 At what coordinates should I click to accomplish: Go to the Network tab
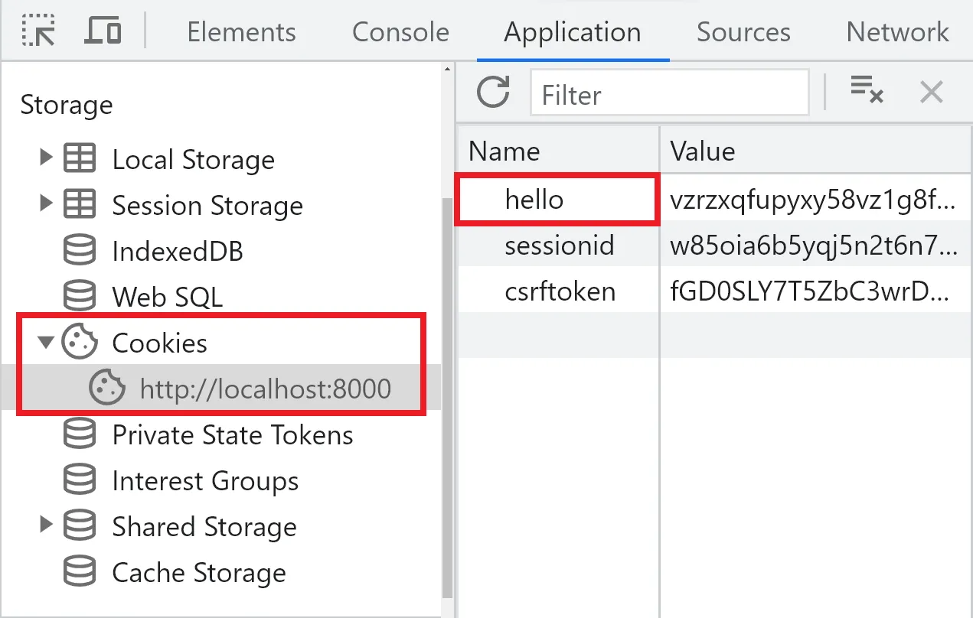point(897,32)
